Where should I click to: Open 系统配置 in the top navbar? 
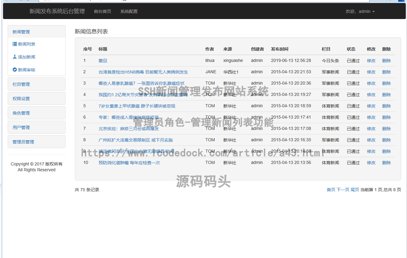129,11
